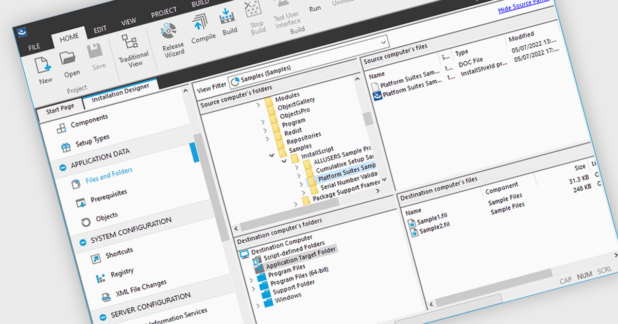Expand the Program Files destination node
The height and width of the screenshot is (324, 618).
tap(251, 281)
